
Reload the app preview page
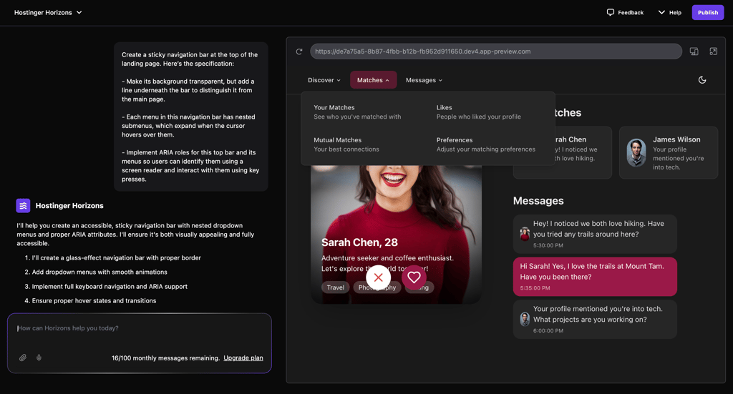299,51
